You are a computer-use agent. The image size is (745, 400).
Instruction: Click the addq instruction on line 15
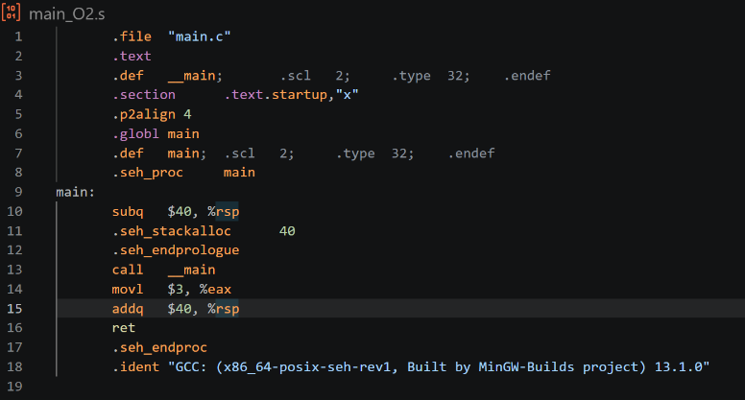pos(128,309)
